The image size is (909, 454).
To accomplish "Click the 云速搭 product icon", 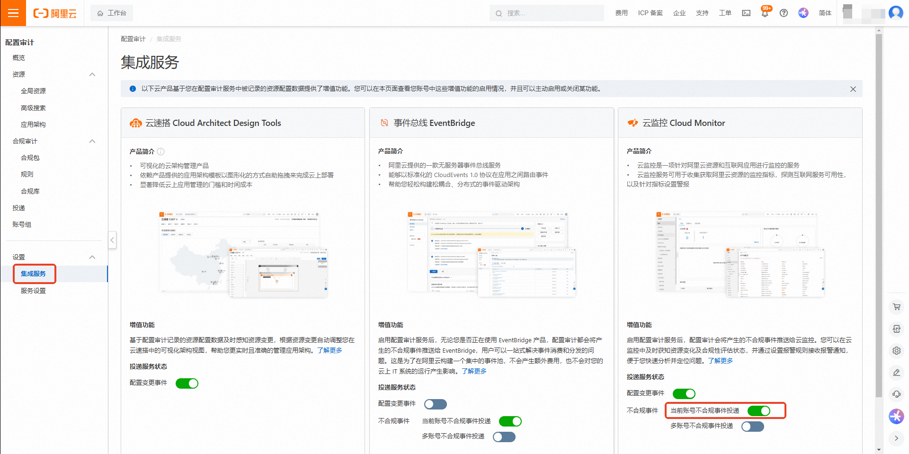I will click(136, 123).
